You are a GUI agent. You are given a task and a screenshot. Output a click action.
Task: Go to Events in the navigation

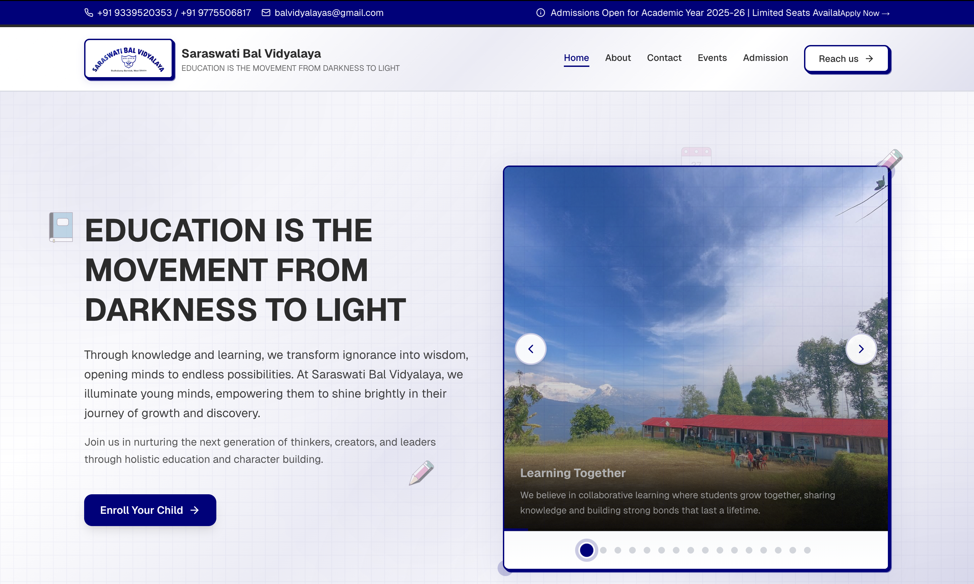712,58
